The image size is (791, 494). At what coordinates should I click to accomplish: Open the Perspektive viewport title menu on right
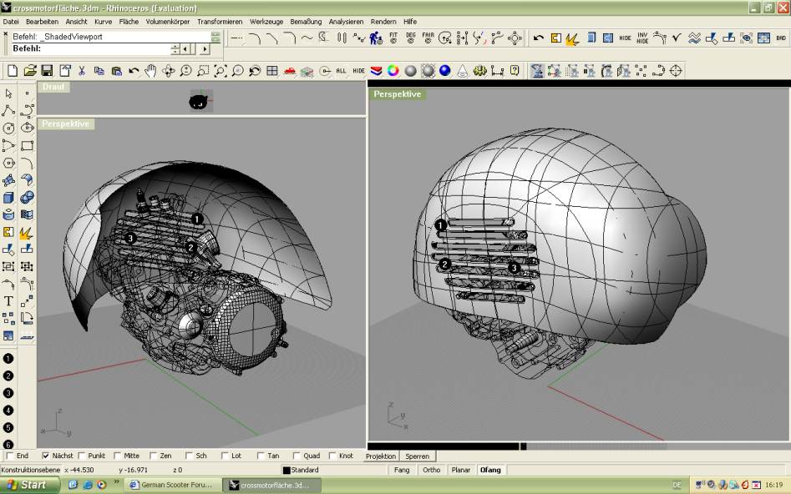pos(398,94)
